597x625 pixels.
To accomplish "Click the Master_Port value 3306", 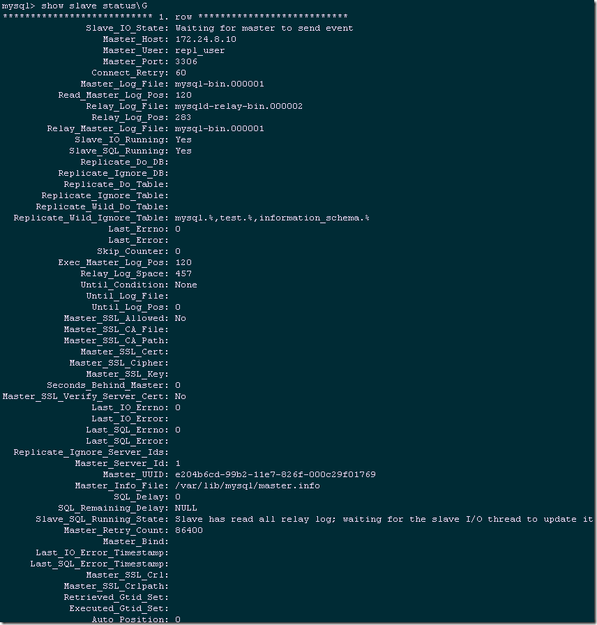I will [186, 61].
